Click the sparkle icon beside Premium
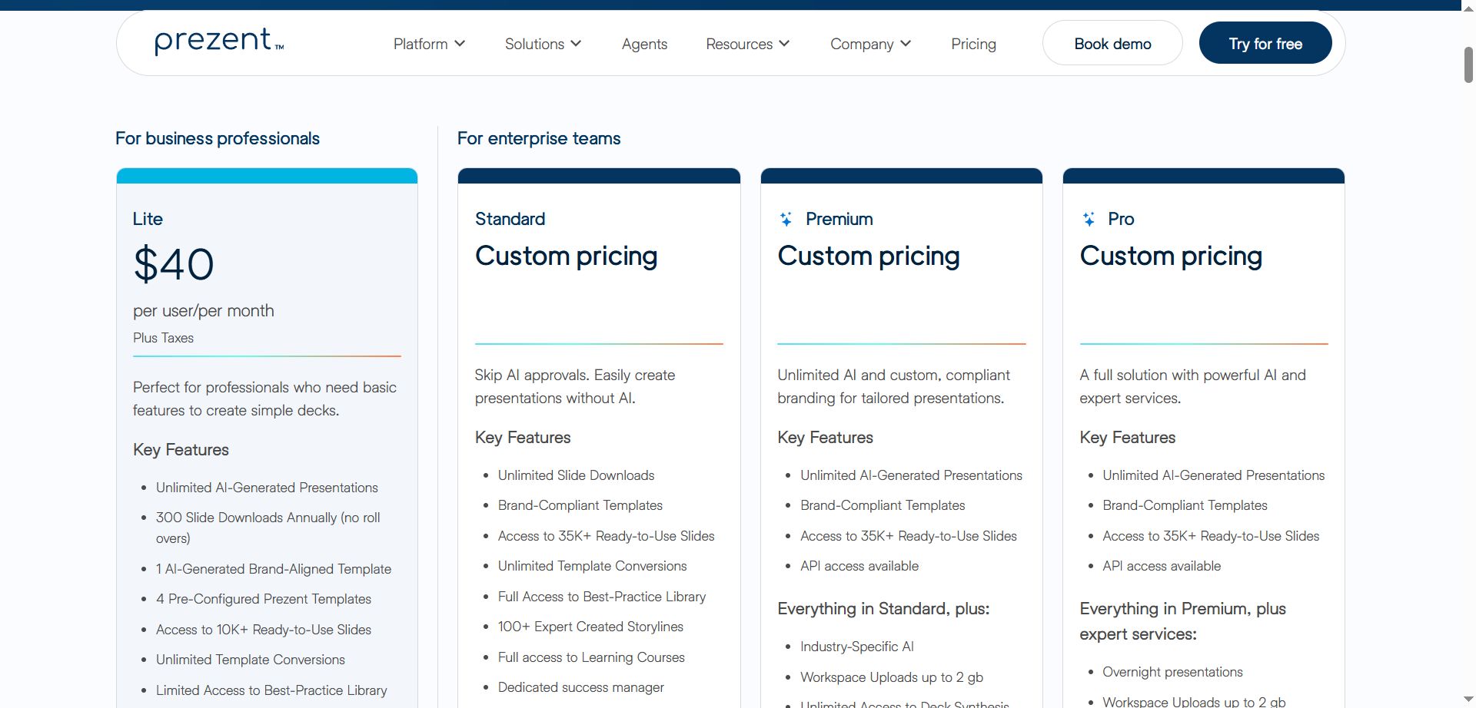Screen dimensions: 1476x708 click(786, 220)
